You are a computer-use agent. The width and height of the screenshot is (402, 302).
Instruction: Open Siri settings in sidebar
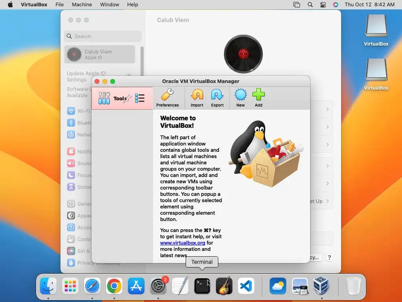click(x=79, y=251)
